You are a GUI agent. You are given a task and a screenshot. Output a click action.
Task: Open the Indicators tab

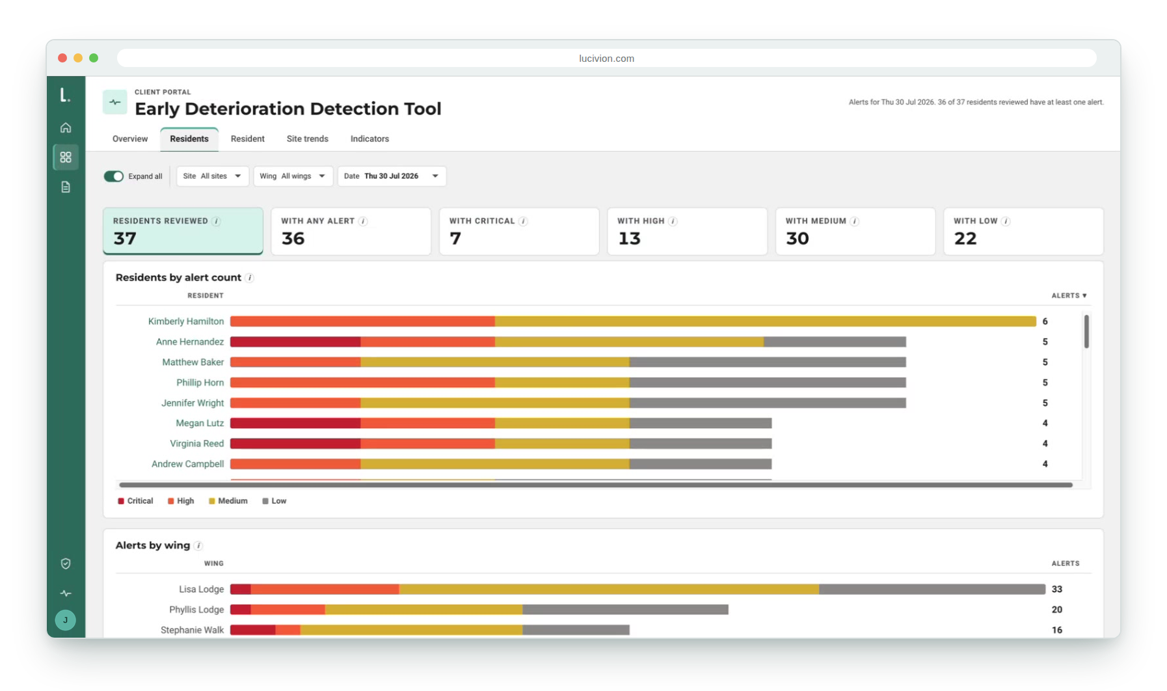coord(369,139)
